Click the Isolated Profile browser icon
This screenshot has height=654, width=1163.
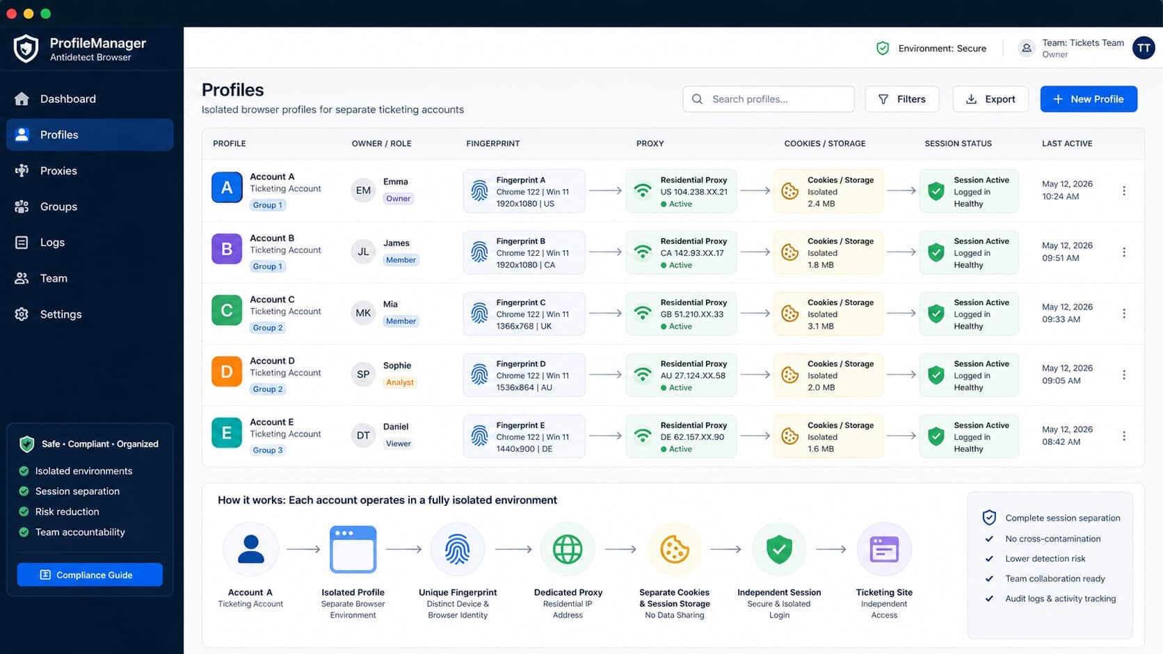pos(353,549)
